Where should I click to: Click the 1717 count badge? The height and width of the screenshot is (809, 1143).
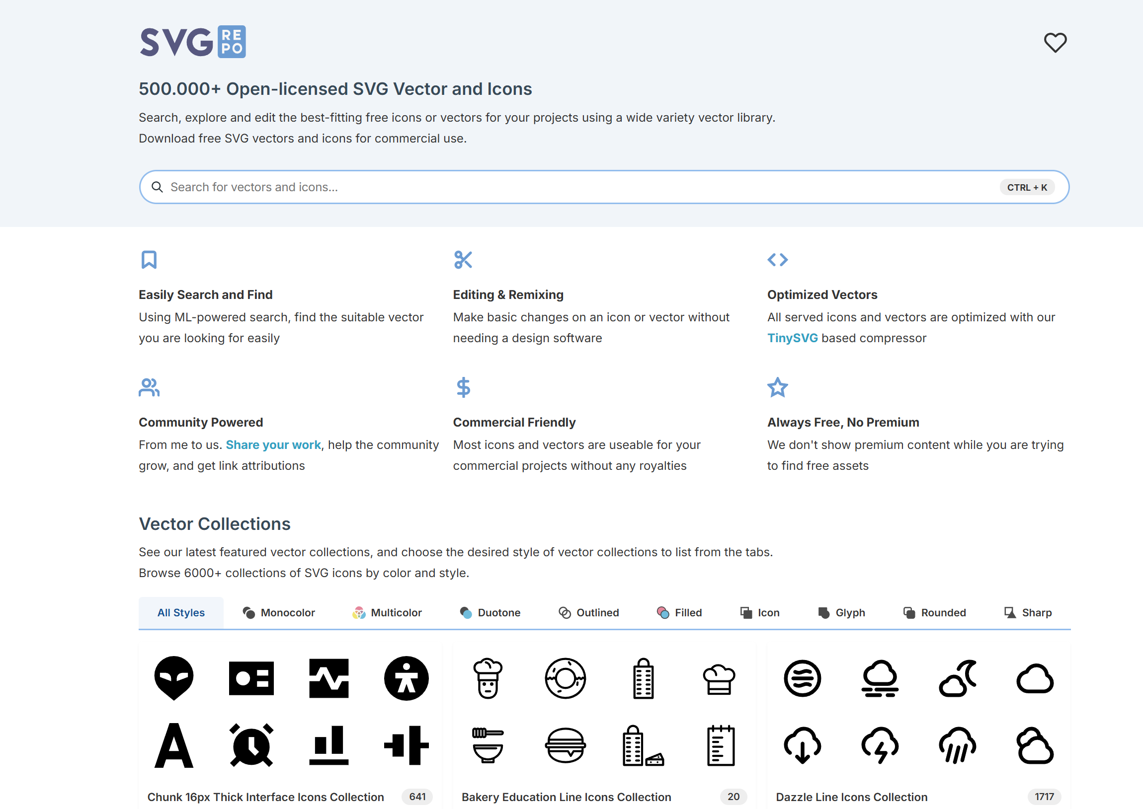[x=1044, y=797]
